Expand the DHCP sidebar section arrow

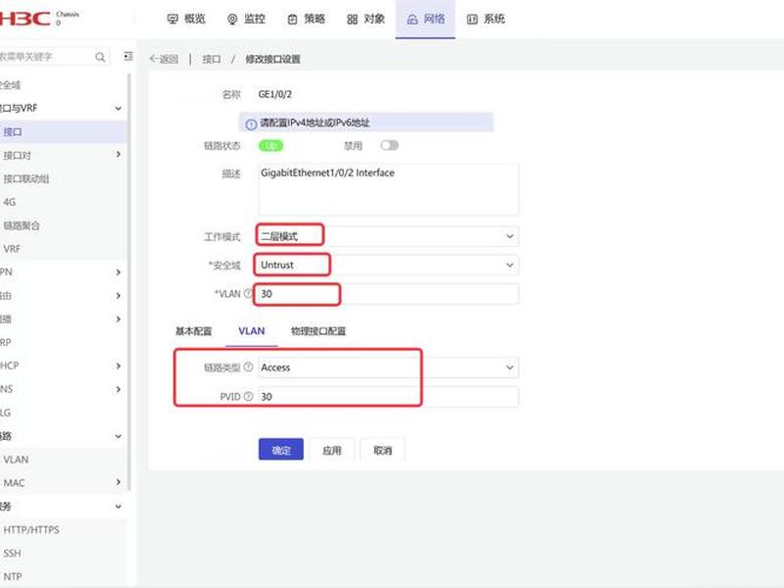[118, 366]
